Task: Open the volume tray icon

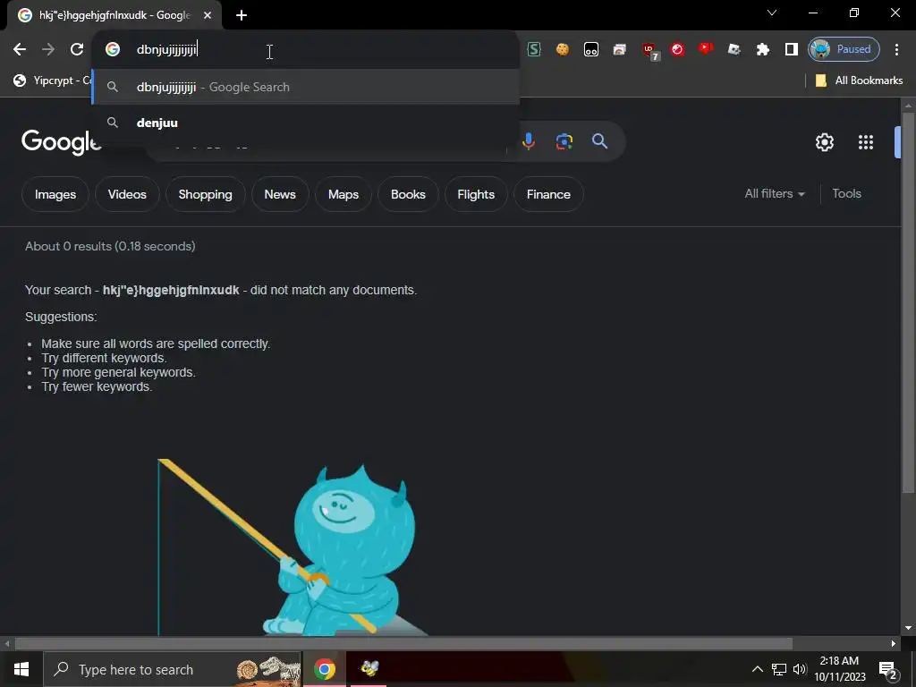Action: click(799, 669)
